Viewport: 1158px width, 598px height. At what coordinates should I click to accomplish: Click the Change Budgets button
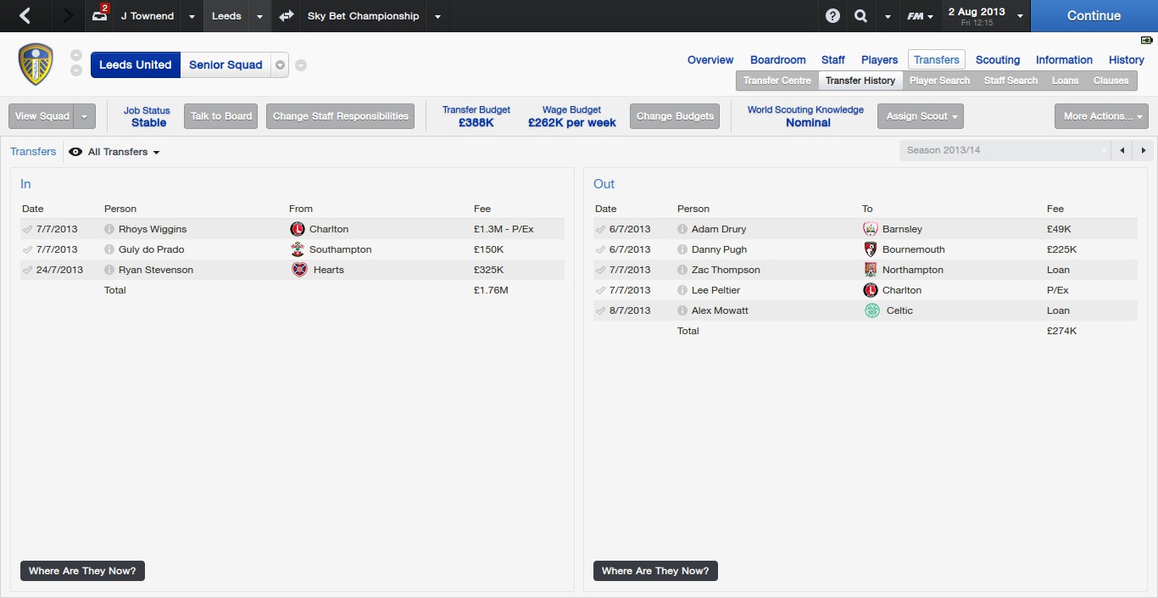click(x=675, y=116)
